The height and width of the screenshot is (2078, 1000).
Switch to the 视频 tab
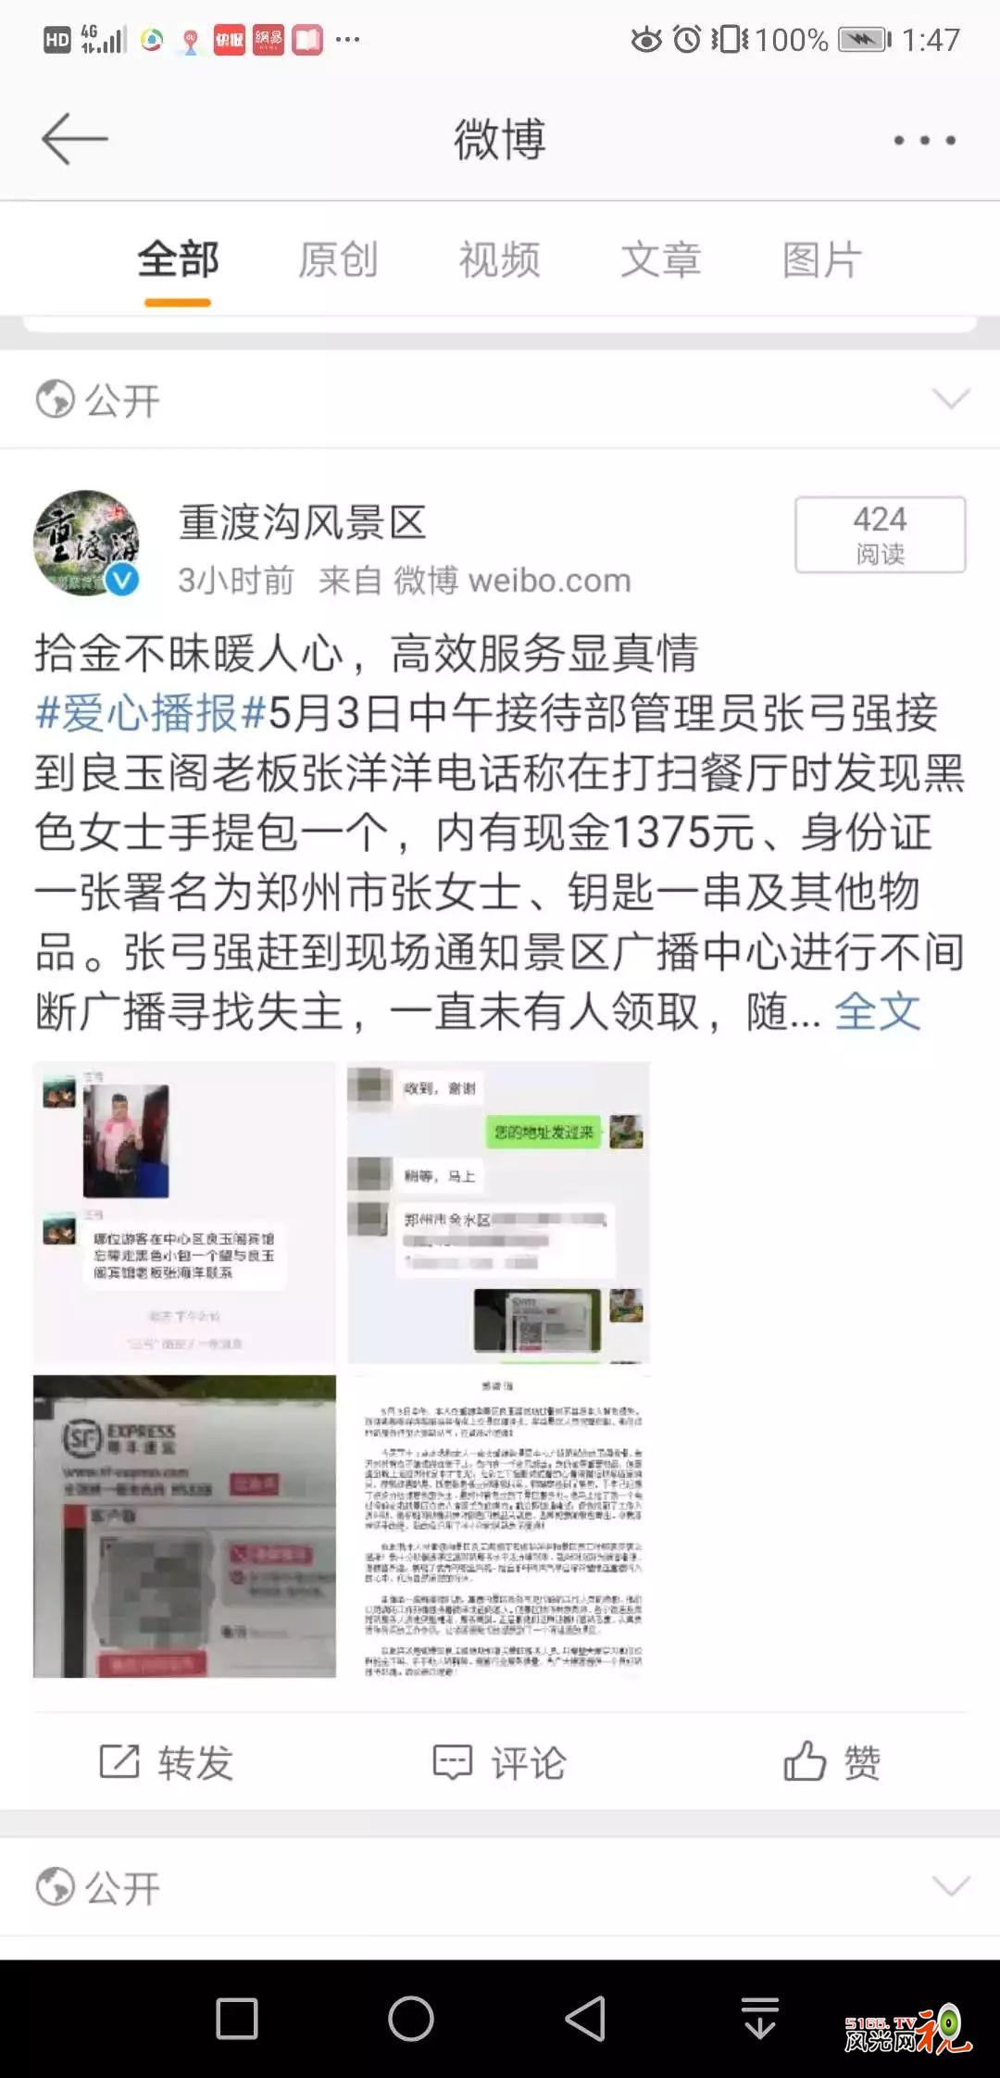(x=499, y=259)
